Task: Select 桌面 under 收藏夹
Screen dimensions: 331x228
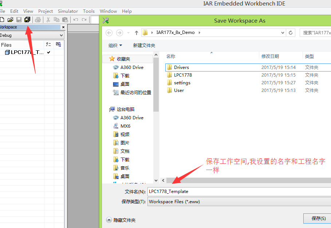Action: click(121, 84)
